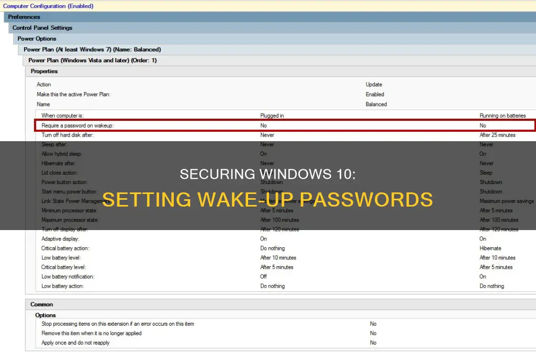Select Plugged in 'After 10 minutes' low battery level
Viewport: 536px width, 354px height.
[x=278, y=258]
